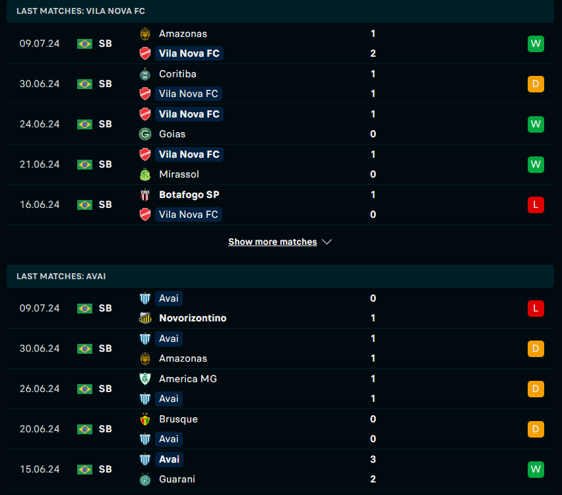Click America MG club crest icon
The height and width of the screenshot is (495, 562).
[x=145, y=379]
